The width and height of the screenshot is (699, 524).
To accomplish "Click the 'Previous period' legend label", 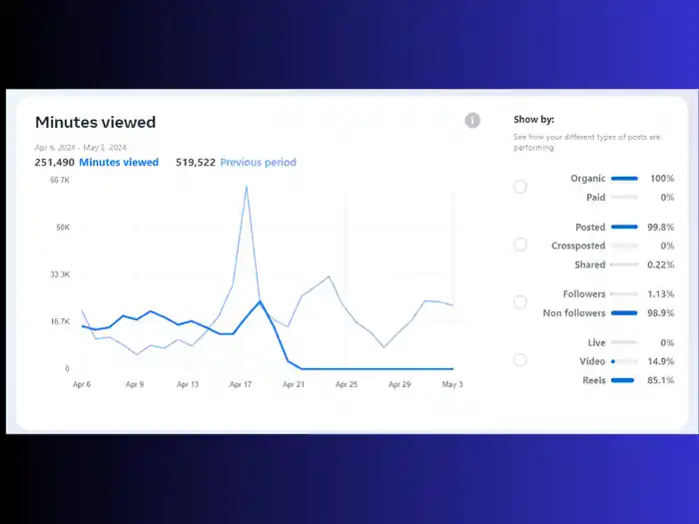I will click(258, 162).
